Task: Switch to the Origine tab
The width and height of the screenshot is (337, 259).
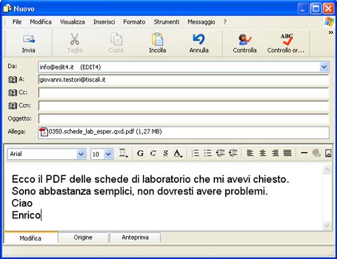Action: [83, 237]
